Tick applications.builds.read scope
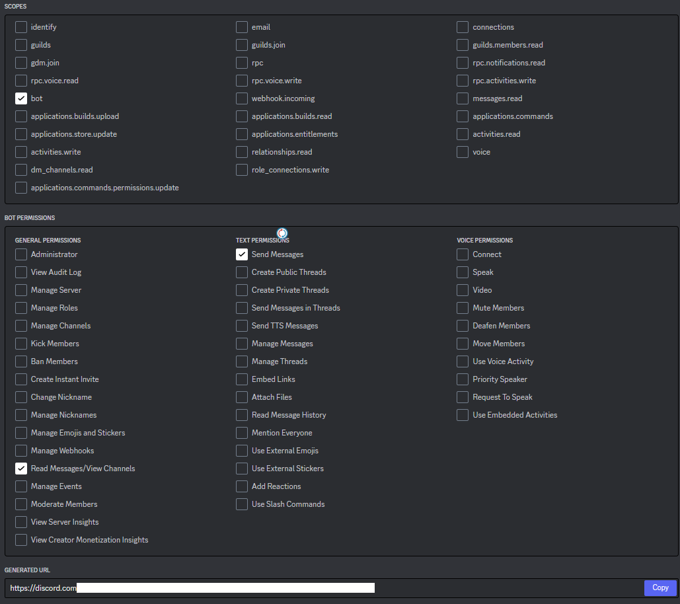 (242, 116)
